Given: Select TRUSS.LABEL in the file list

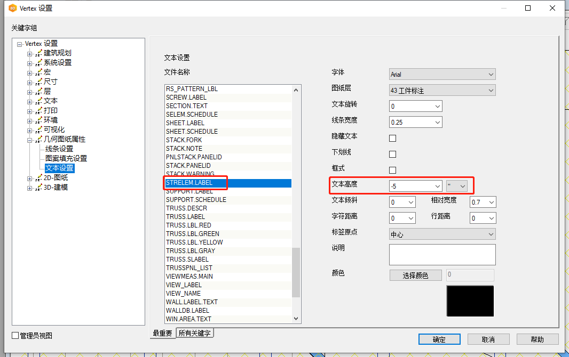Looking at the screenshot, I should pyautogui.click(x=228, y=217).
